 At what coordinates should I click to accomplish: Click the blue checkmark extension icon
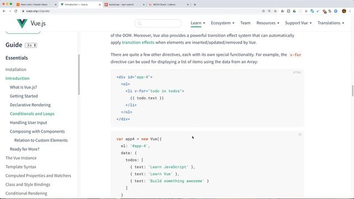[318, 11]
